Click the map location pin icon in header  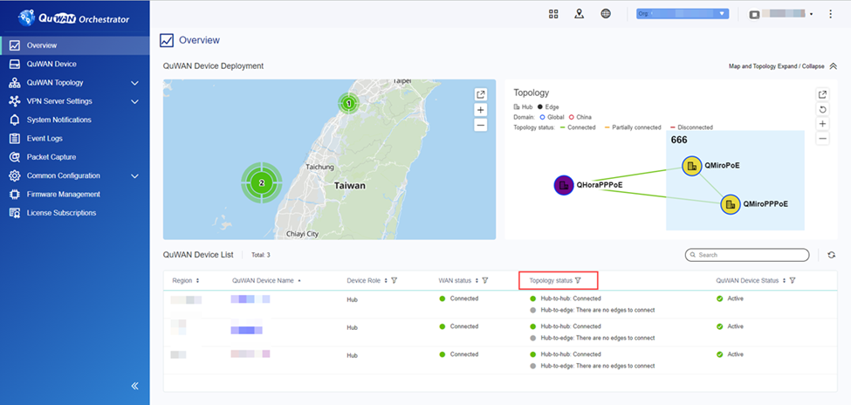point(579,14)
